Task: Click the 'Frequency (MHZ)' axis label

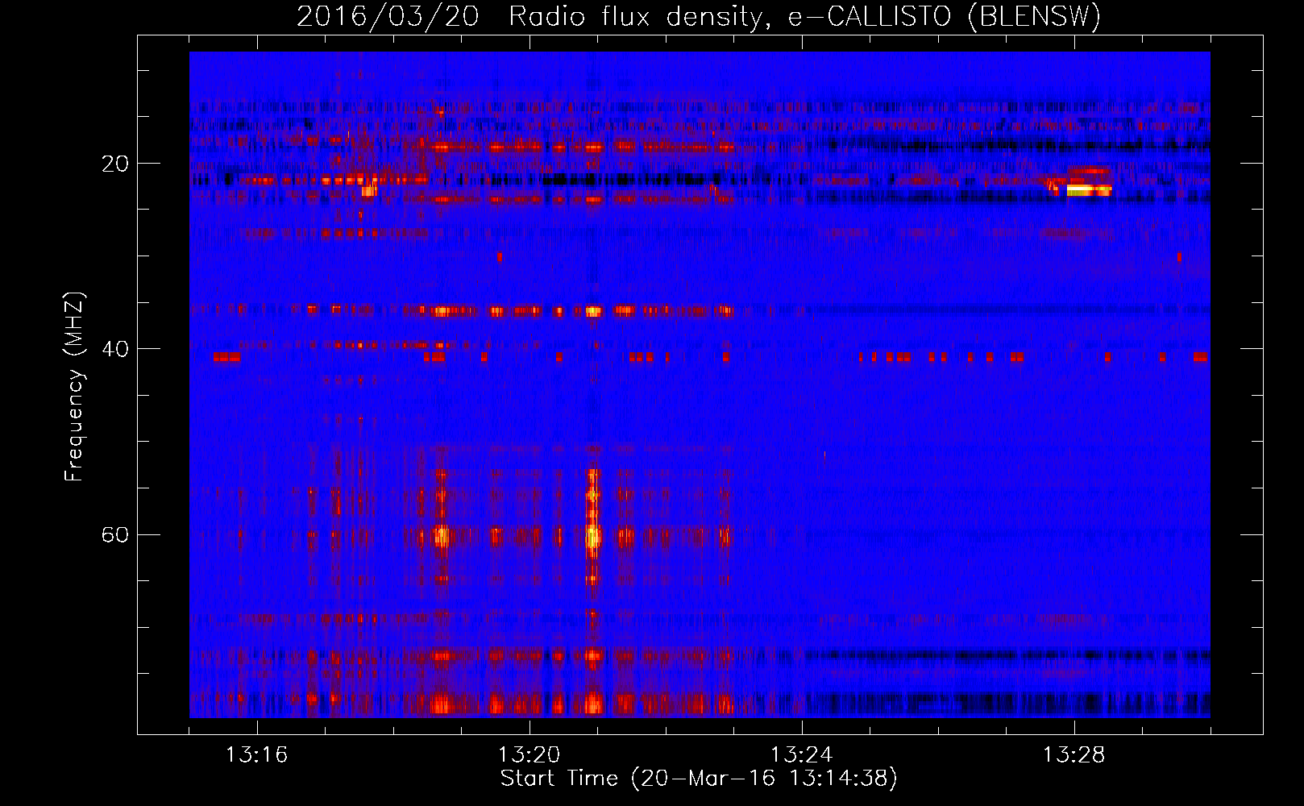Action: (74, 387)
